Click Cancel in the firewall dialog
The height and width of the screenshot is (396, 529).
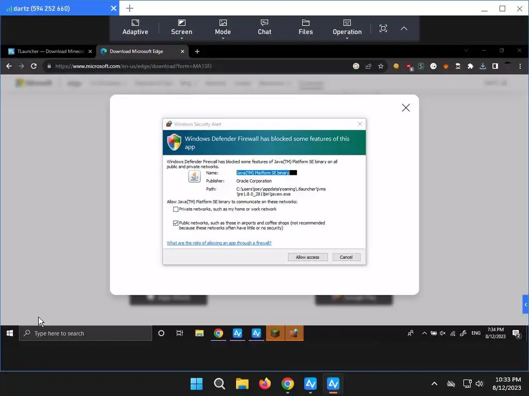(x=346, y=257)
